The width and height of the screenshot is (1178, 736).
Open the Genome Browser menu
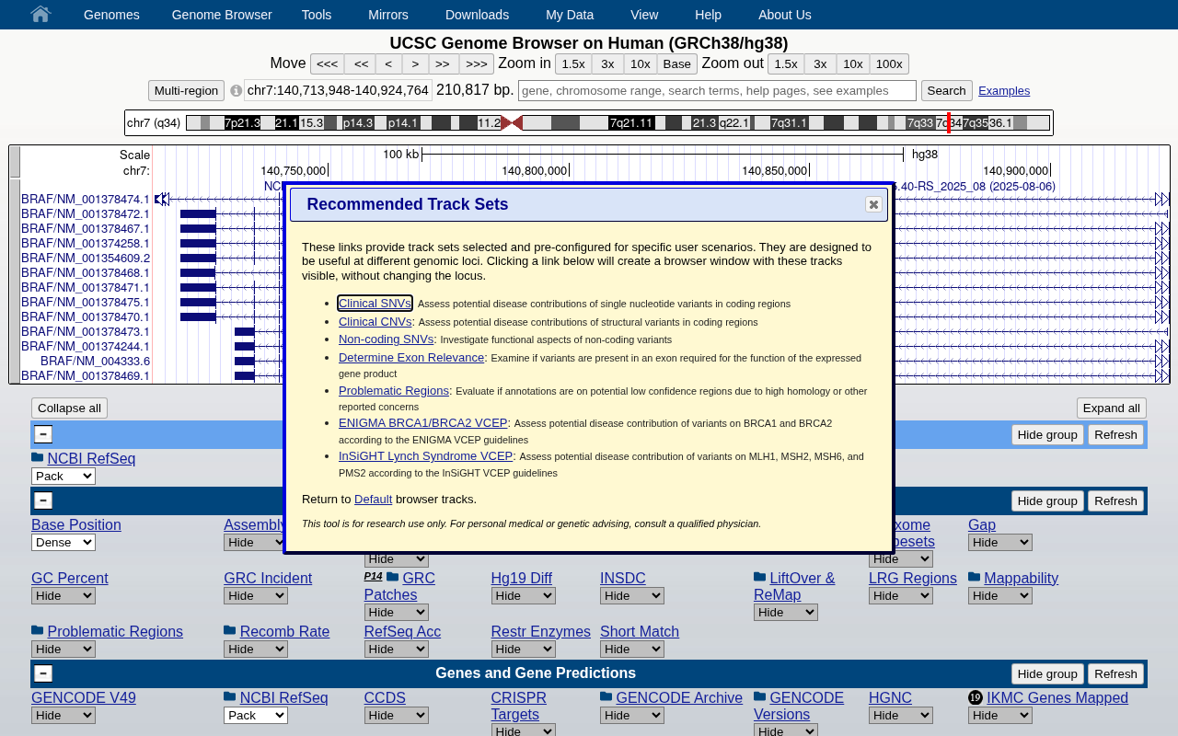tap(222, 15)
